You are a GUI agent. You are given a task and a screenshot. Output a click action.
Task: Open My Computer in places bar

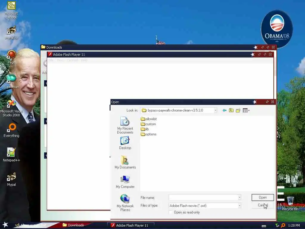coord(125,182)
